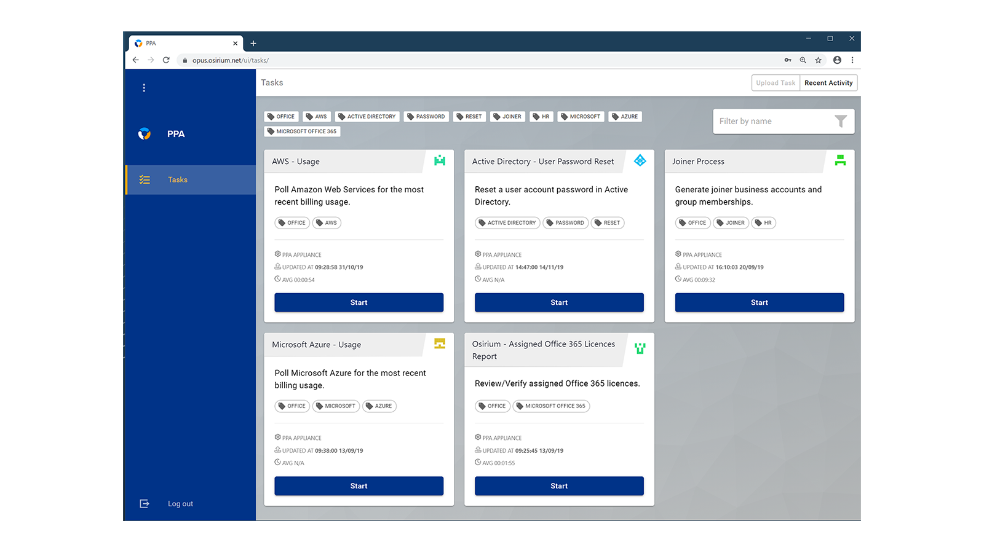Click PASSWORD tag in Active Directory card
Viewport: 984px width, 553px height.
[565, 223]
